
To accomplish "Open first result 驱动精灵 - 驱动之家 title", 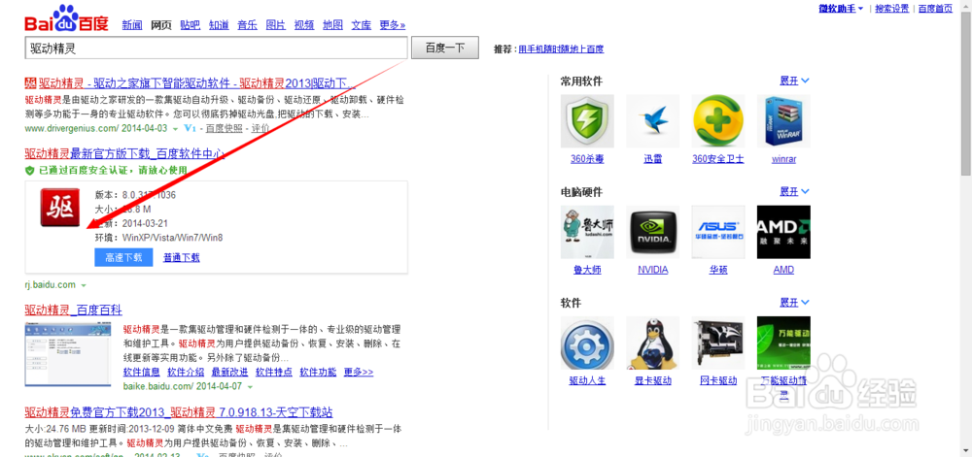I will point(197,83).
